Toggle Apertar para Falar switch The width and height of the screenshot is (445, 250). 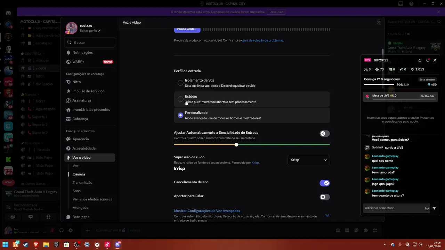[324, 197]
